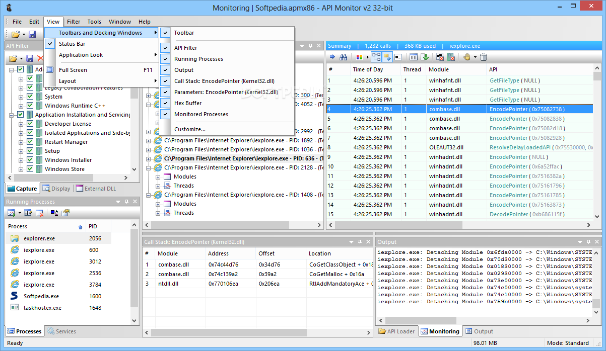Expand the Windows Store tree node
The image size is (606, 351).
21,169
